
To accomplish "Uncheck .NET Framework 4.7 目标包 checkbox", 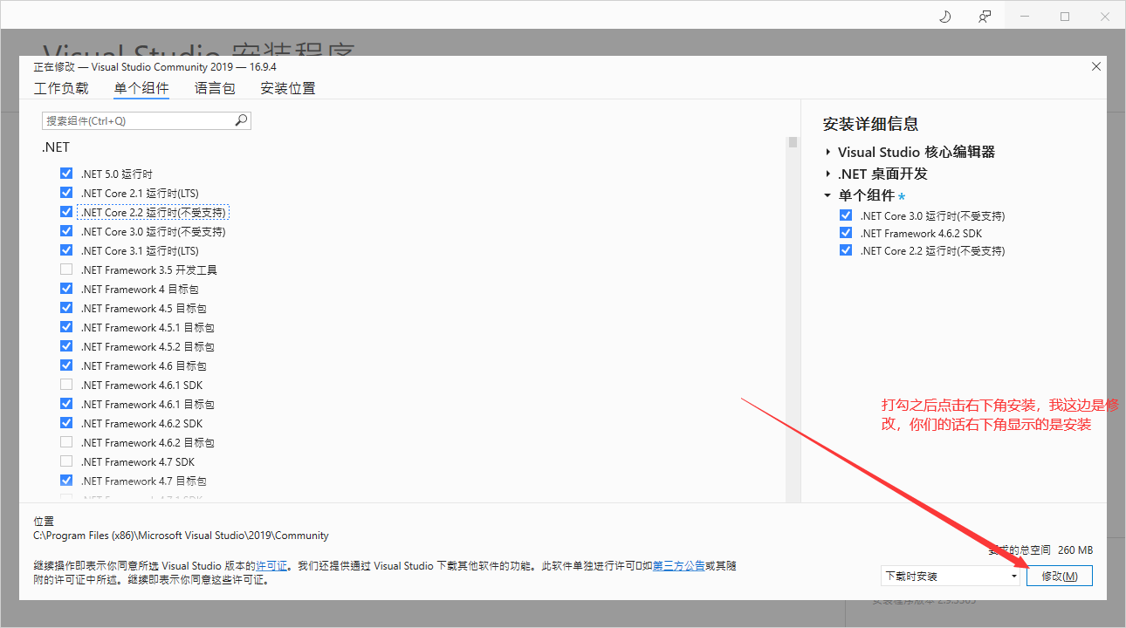I will (x=66, y=481).
